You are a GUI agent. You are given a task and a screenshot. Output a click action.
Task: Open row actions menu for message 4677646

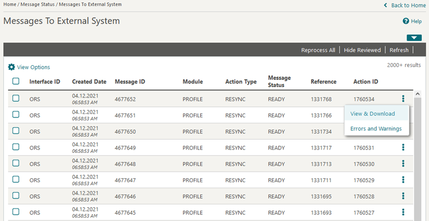(403, 196)
